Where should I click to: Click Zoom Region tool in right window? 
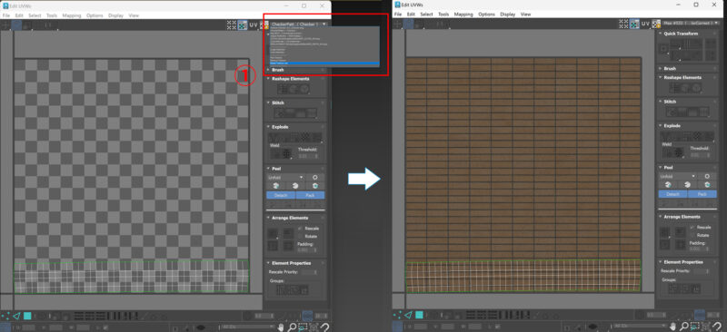tap(694, 327)
